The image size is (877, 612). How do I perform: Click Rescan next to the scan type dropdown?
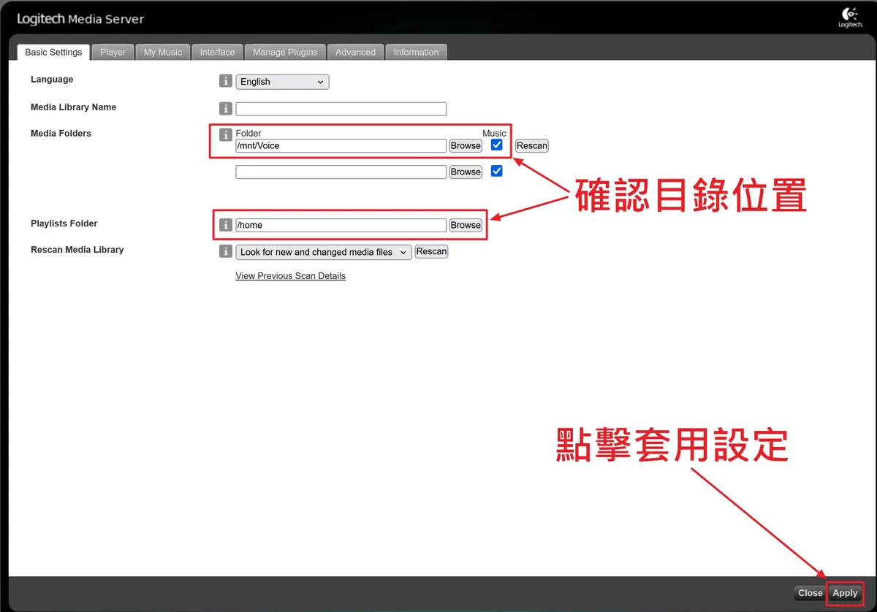tap(431, 251)
